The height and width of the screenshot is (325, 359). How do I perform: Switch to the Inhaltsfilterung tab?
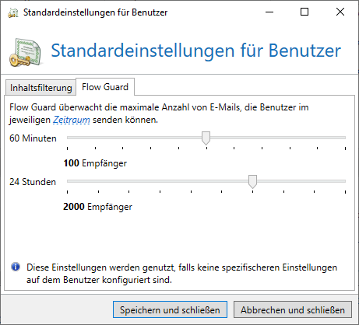tap(40, 88)
